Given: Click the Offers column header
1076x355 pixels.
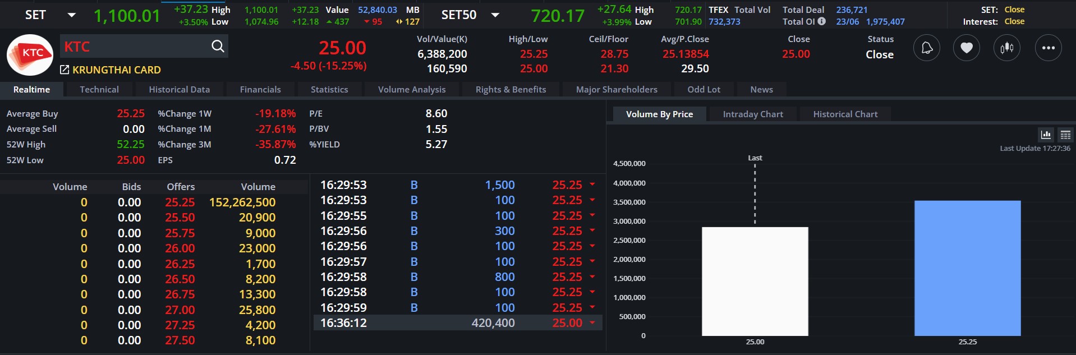Looking at the screenshot, I should pyautogui.click(x=181, y=187).
